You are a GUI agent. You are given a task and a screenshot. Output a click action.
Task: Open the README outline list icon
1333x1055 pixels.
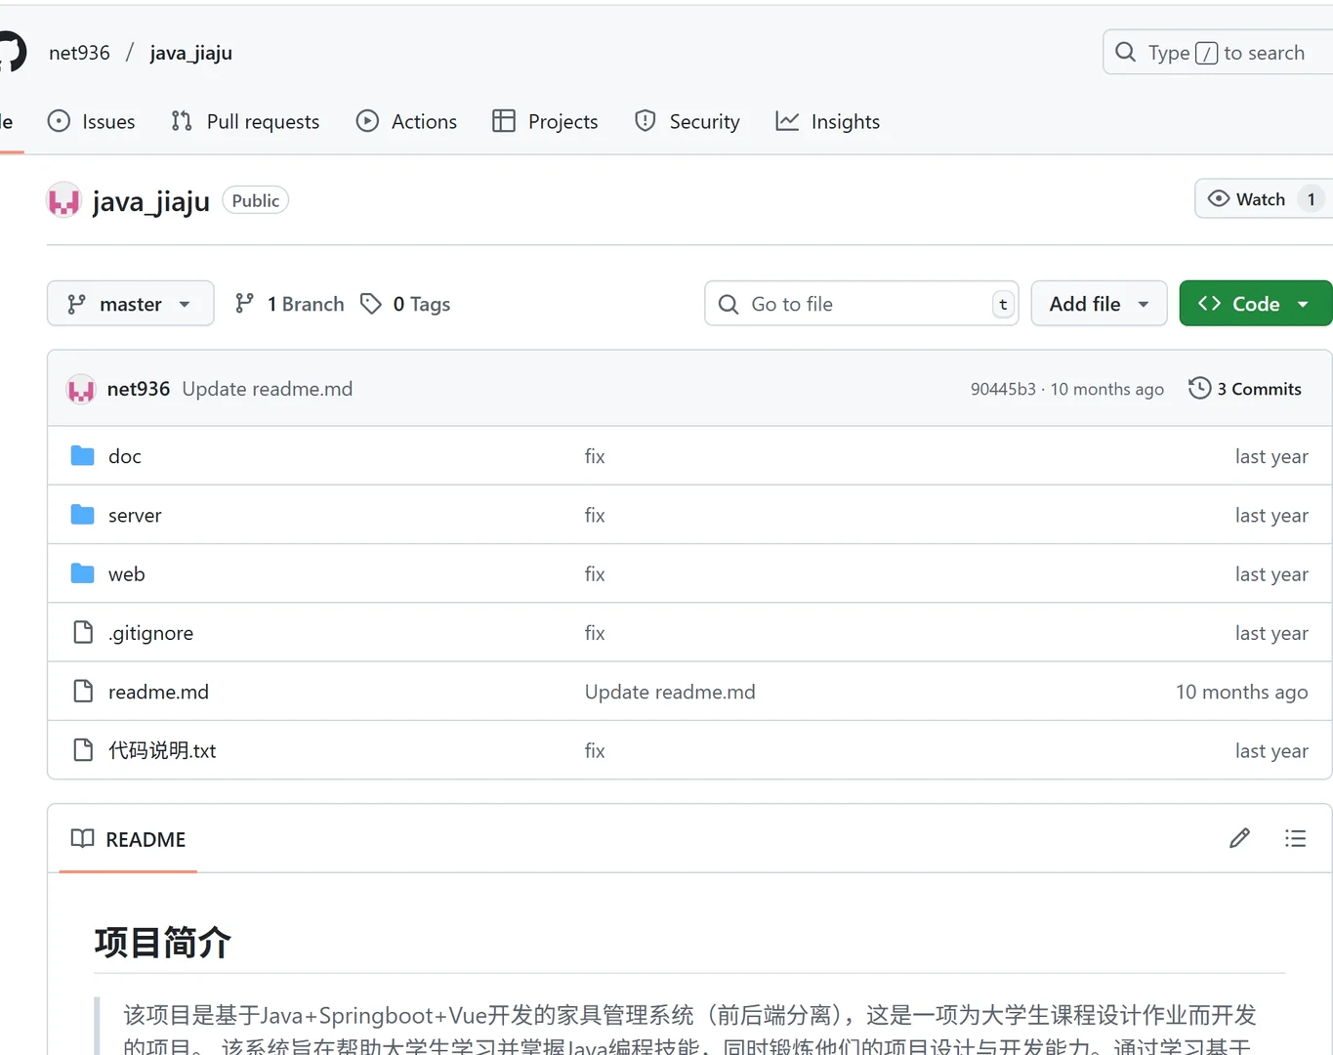[1295, 838]
